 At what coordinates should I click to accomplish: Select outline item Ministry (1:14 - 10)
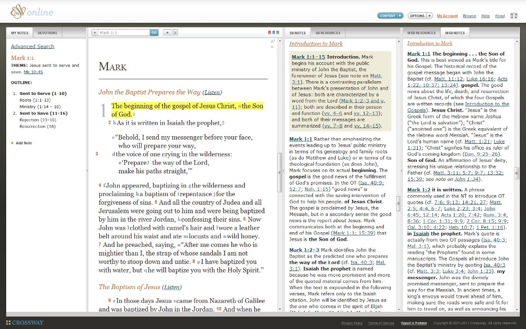click(40, 107)
